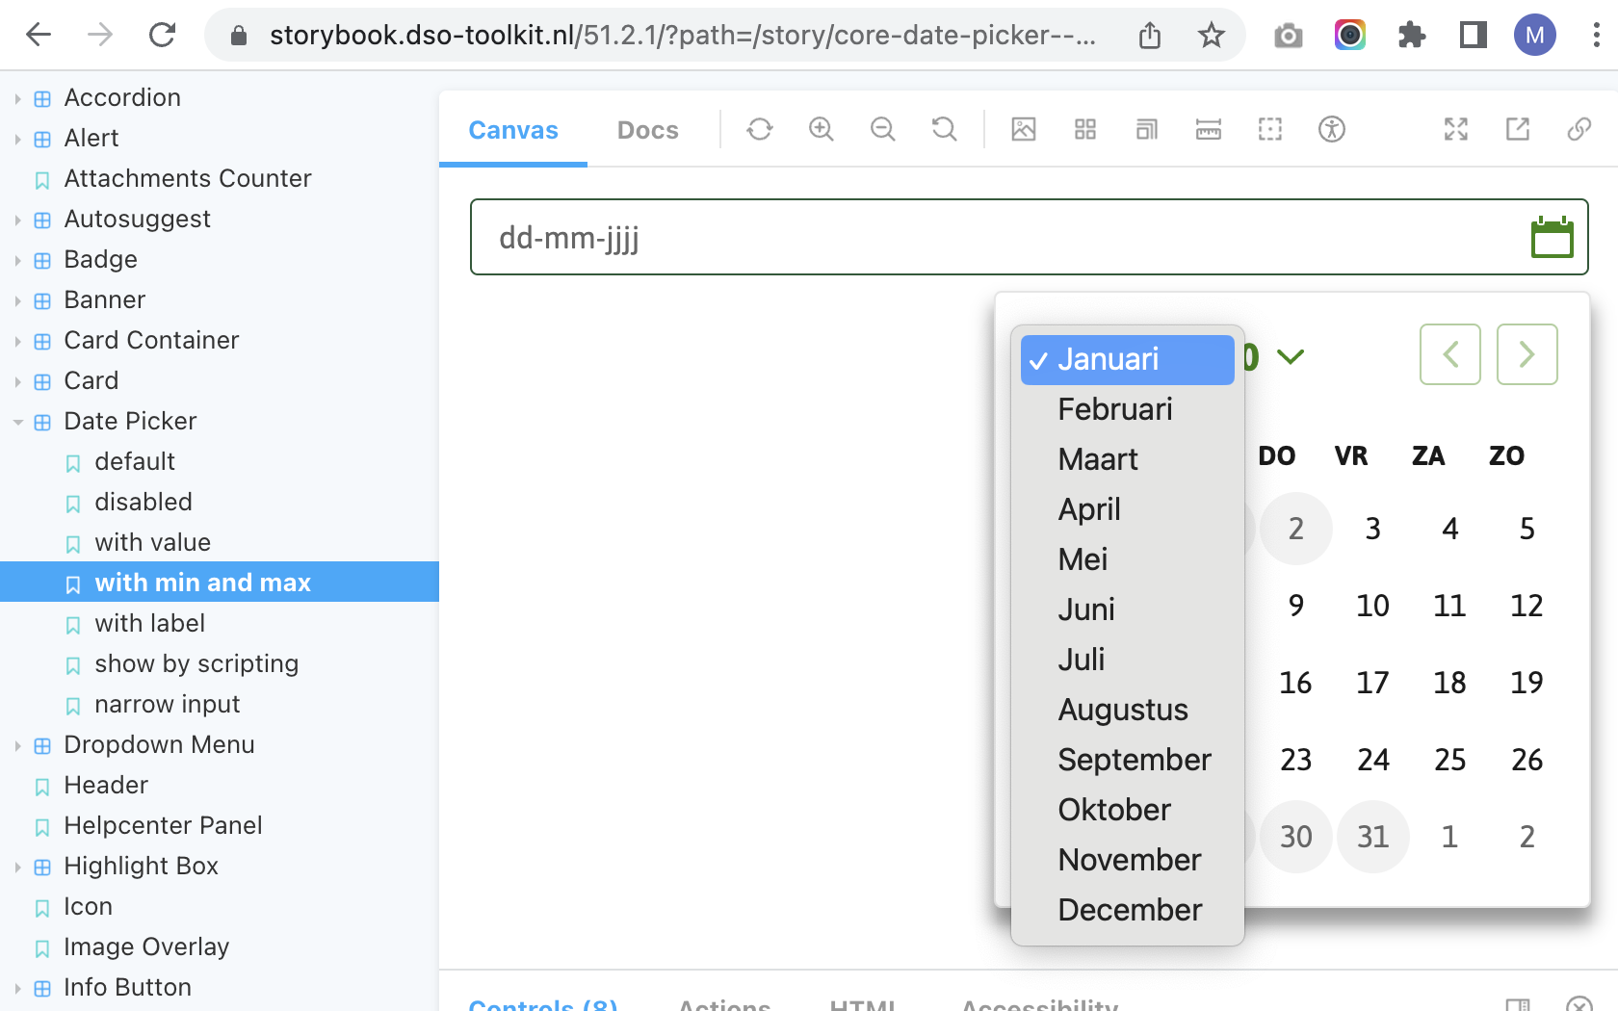
Task: Zoom in on the canvas
Action: tap(821, 129)
